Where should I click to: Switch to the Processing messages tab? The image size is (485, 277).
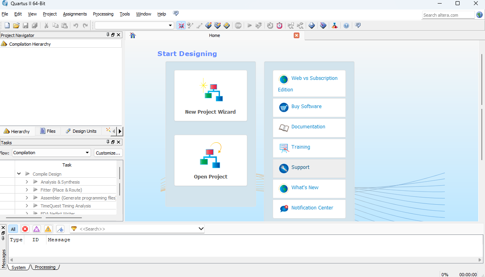45,267
